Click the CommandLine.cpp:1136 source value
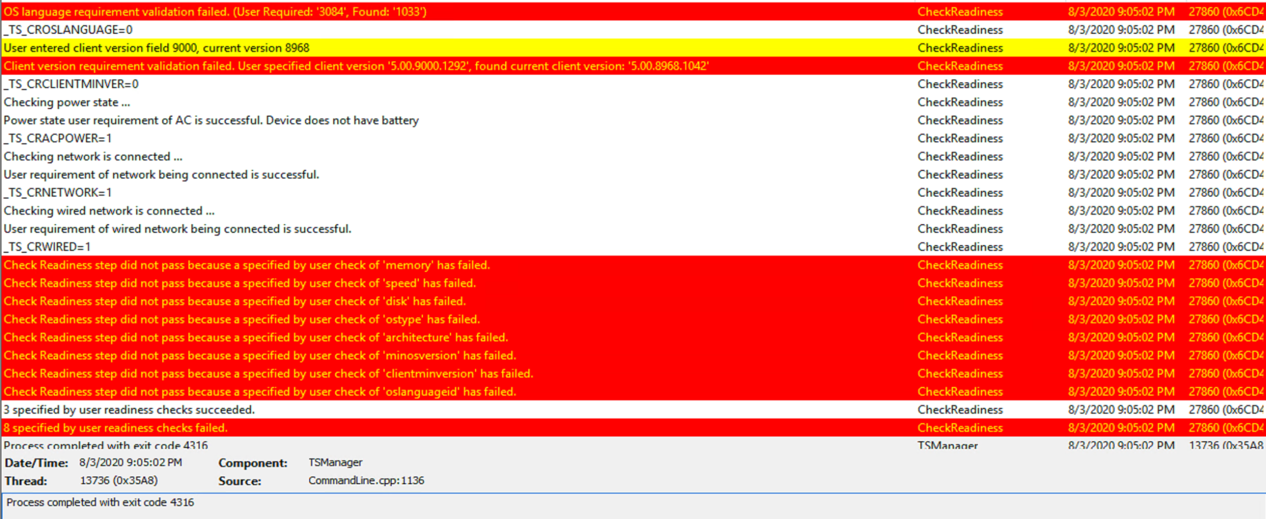This screenshot has height=519, width=1266. (366, 481)
